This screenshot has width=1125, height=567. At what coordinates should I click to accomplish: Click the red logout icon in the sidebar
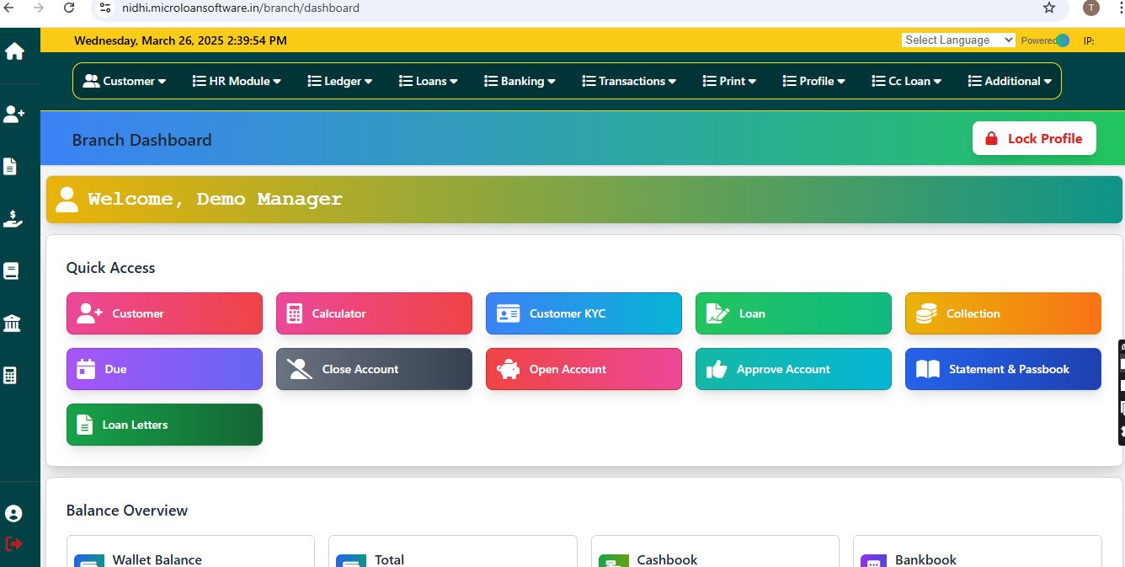click(x=12, y=542)
